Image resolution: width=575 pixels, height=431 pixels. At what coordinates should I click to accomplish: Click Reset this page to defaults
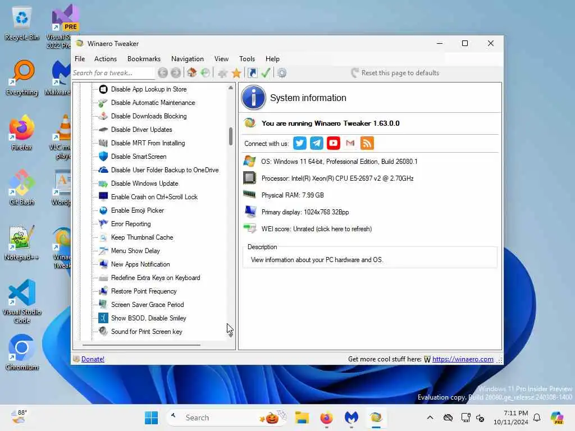395,73
